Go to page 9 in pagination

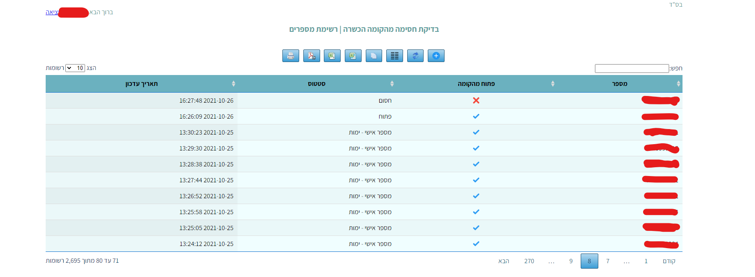571,261
